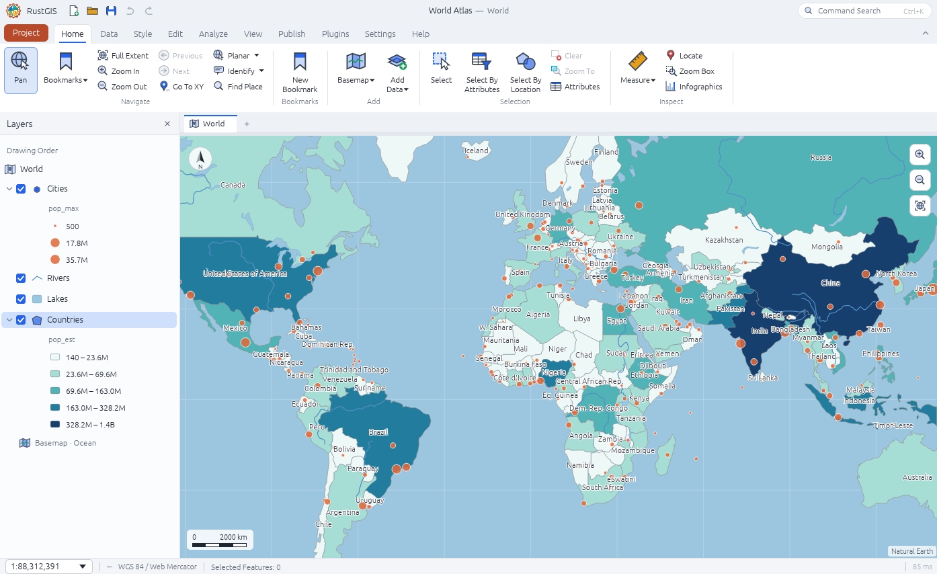The height and width of the screenshot is (574, 937).
Task: Click the north arrow compass on map
Action: pos(200,159)
